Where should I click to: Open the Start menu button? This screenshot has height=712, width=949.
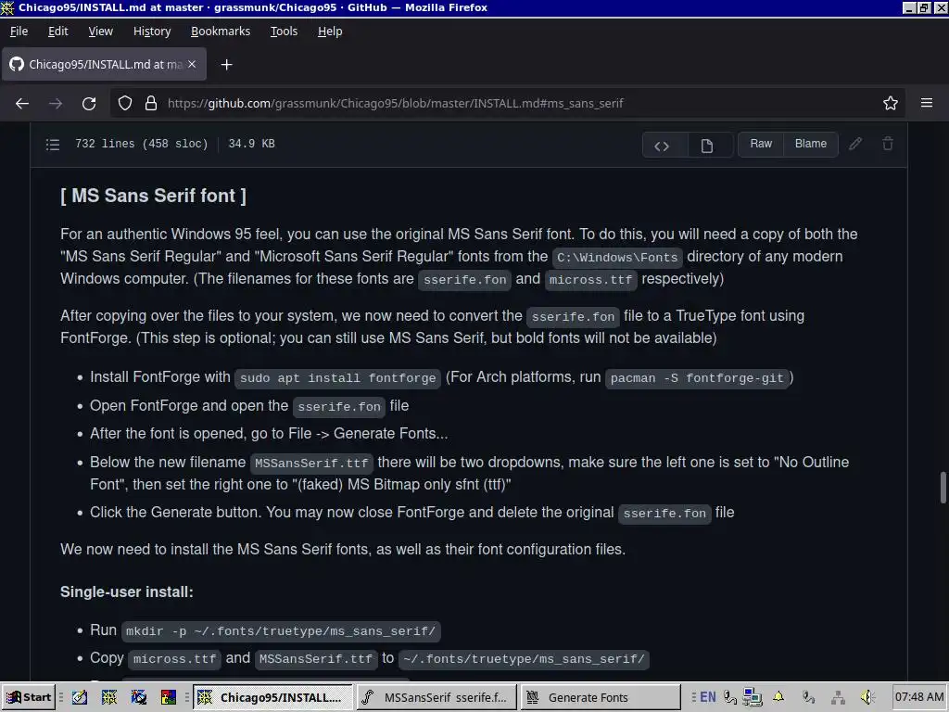(x=29, y=697)
